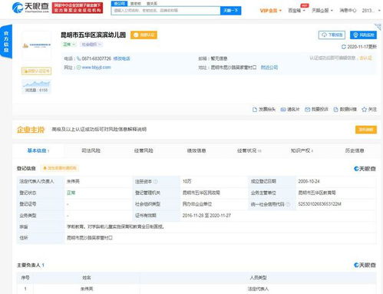Open the 百宝箱 dropdown menu
383x294 pixels.
tap(297, 11)
